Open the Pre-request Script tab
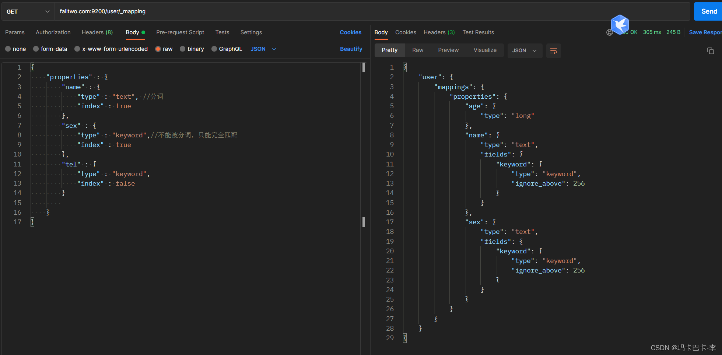The width and height of the screenshot is (722, 355). click(180, 32)
